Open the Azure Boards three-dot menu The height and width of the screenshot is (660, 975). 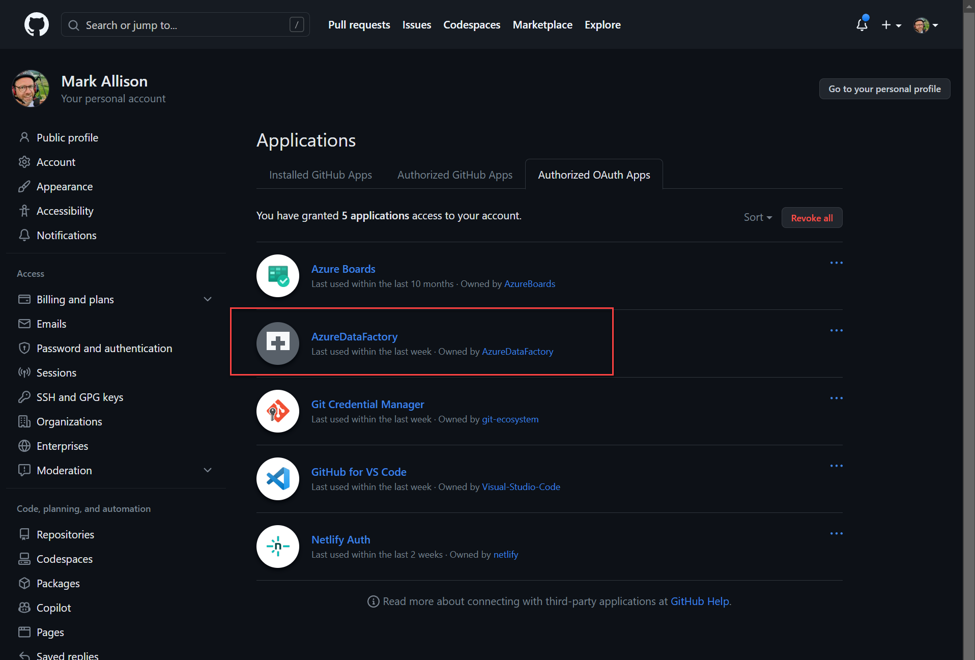pyautogui.click(x=836, y=263)
